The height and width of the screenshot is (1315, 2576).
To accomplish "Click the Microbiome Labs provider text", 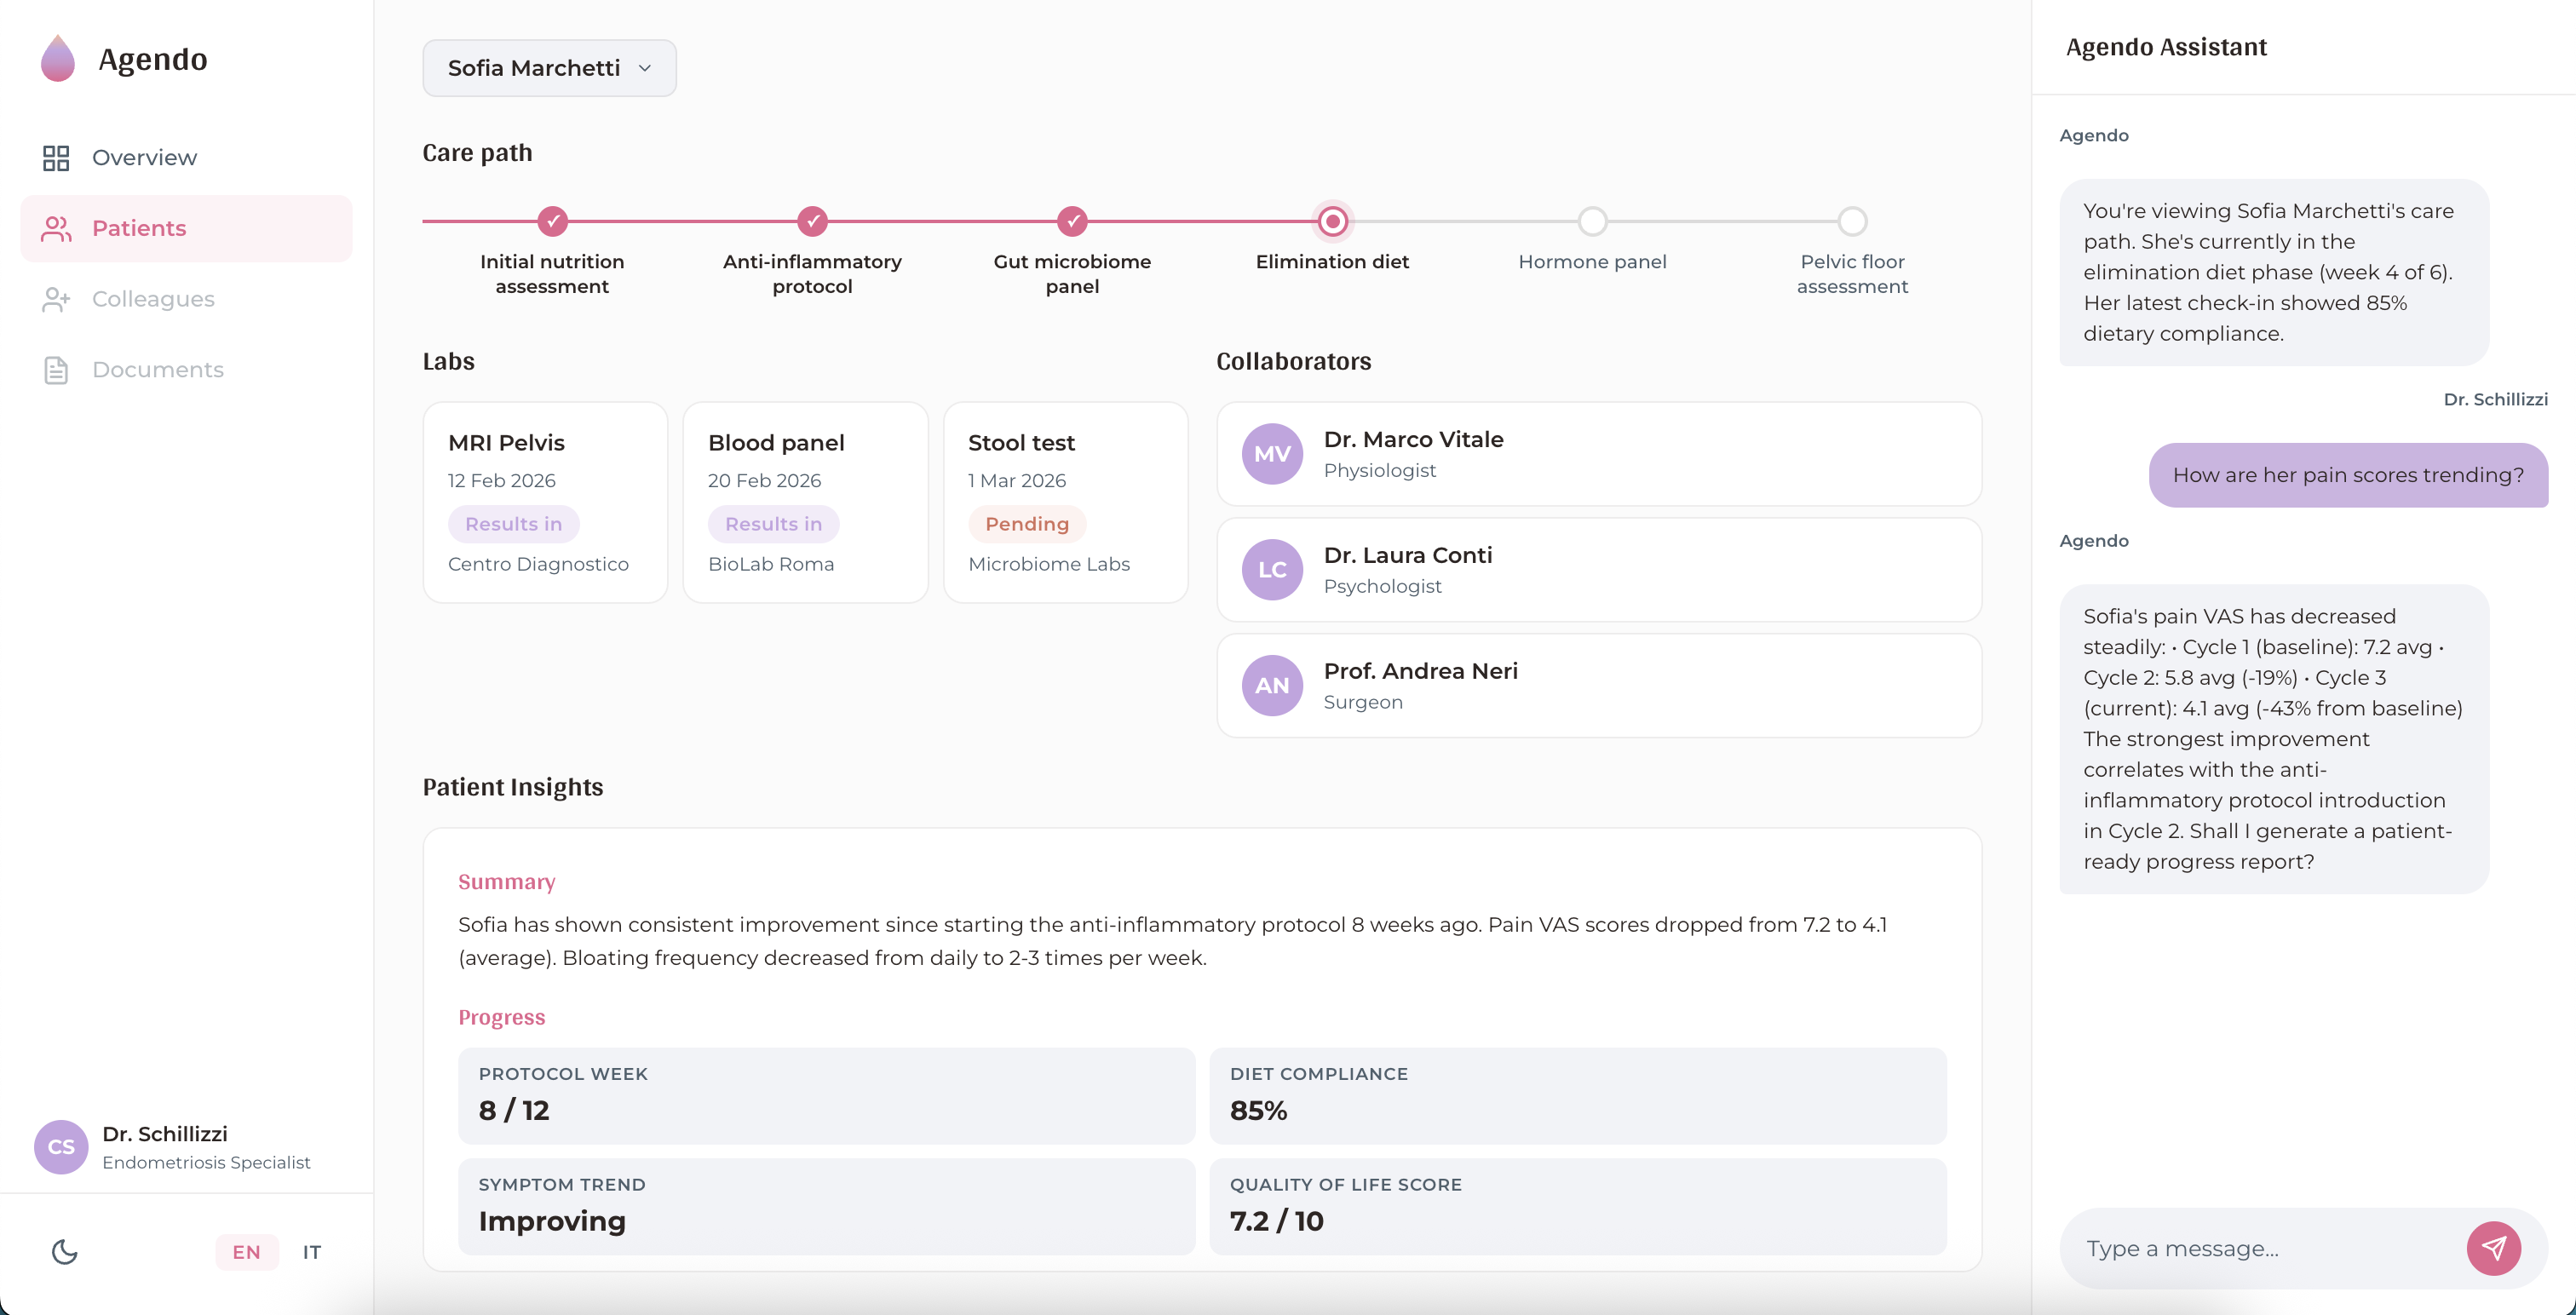I will point(1049,564).
